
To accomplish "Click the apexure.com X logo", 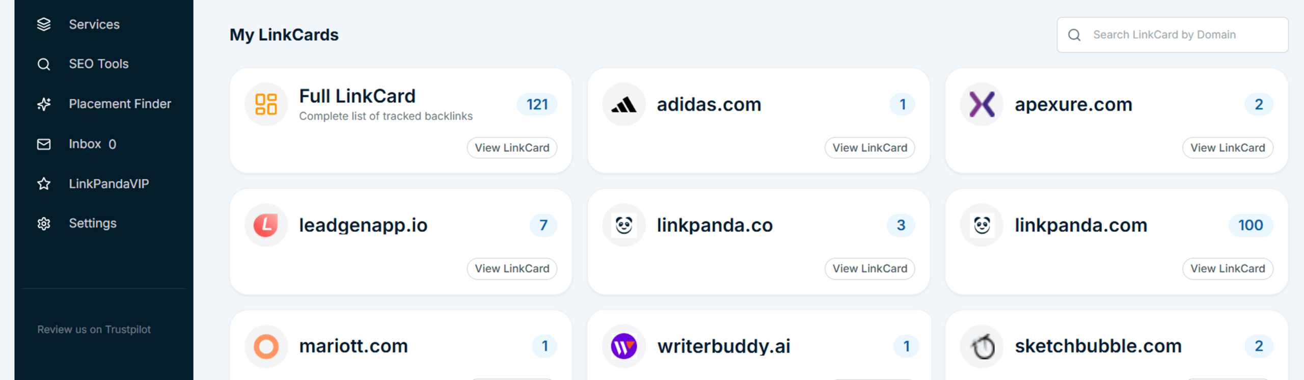I will point(981,104).
